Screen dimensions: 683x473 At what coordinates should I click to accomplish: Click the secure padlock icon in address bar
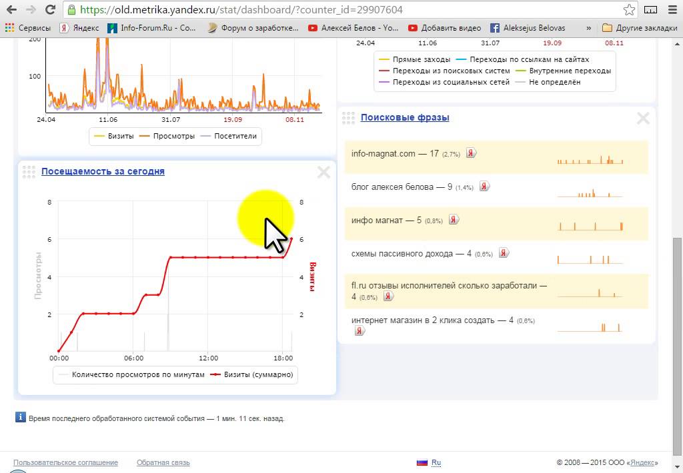tap(71, 9)
